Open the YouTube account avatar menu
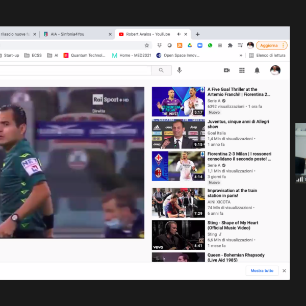 [x=275, y=70]
